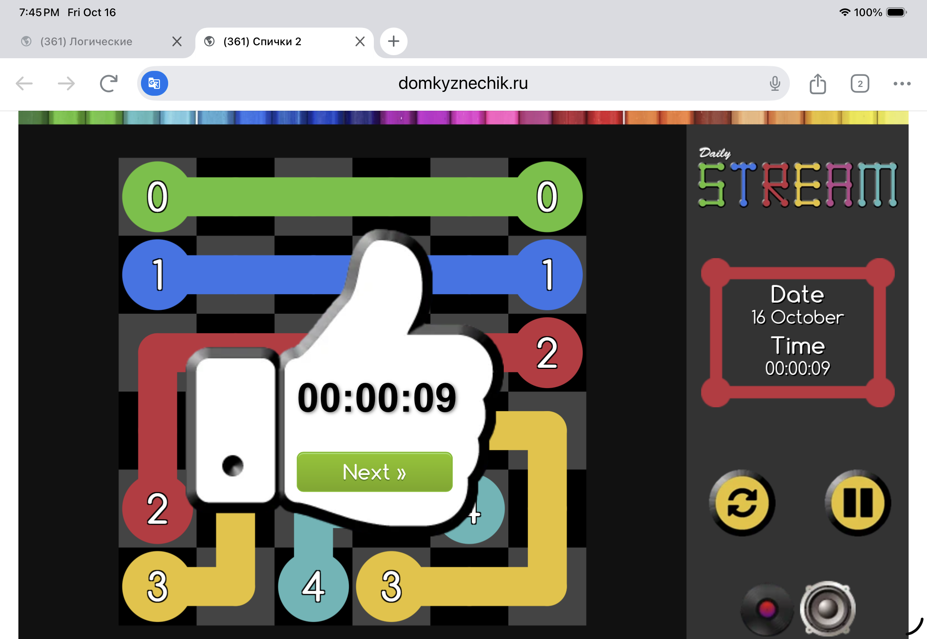This screenshot has width=927, height=639.
Task: Click the right green 0 node
Action: (547, 197)
